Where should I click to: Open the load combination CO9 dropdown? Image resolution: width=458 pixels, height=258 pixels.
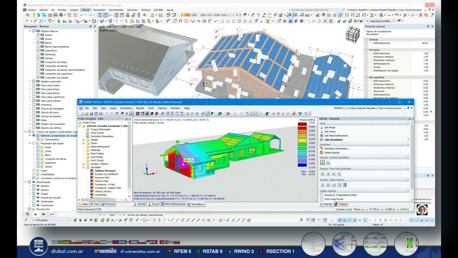click(x=233, y=15)
